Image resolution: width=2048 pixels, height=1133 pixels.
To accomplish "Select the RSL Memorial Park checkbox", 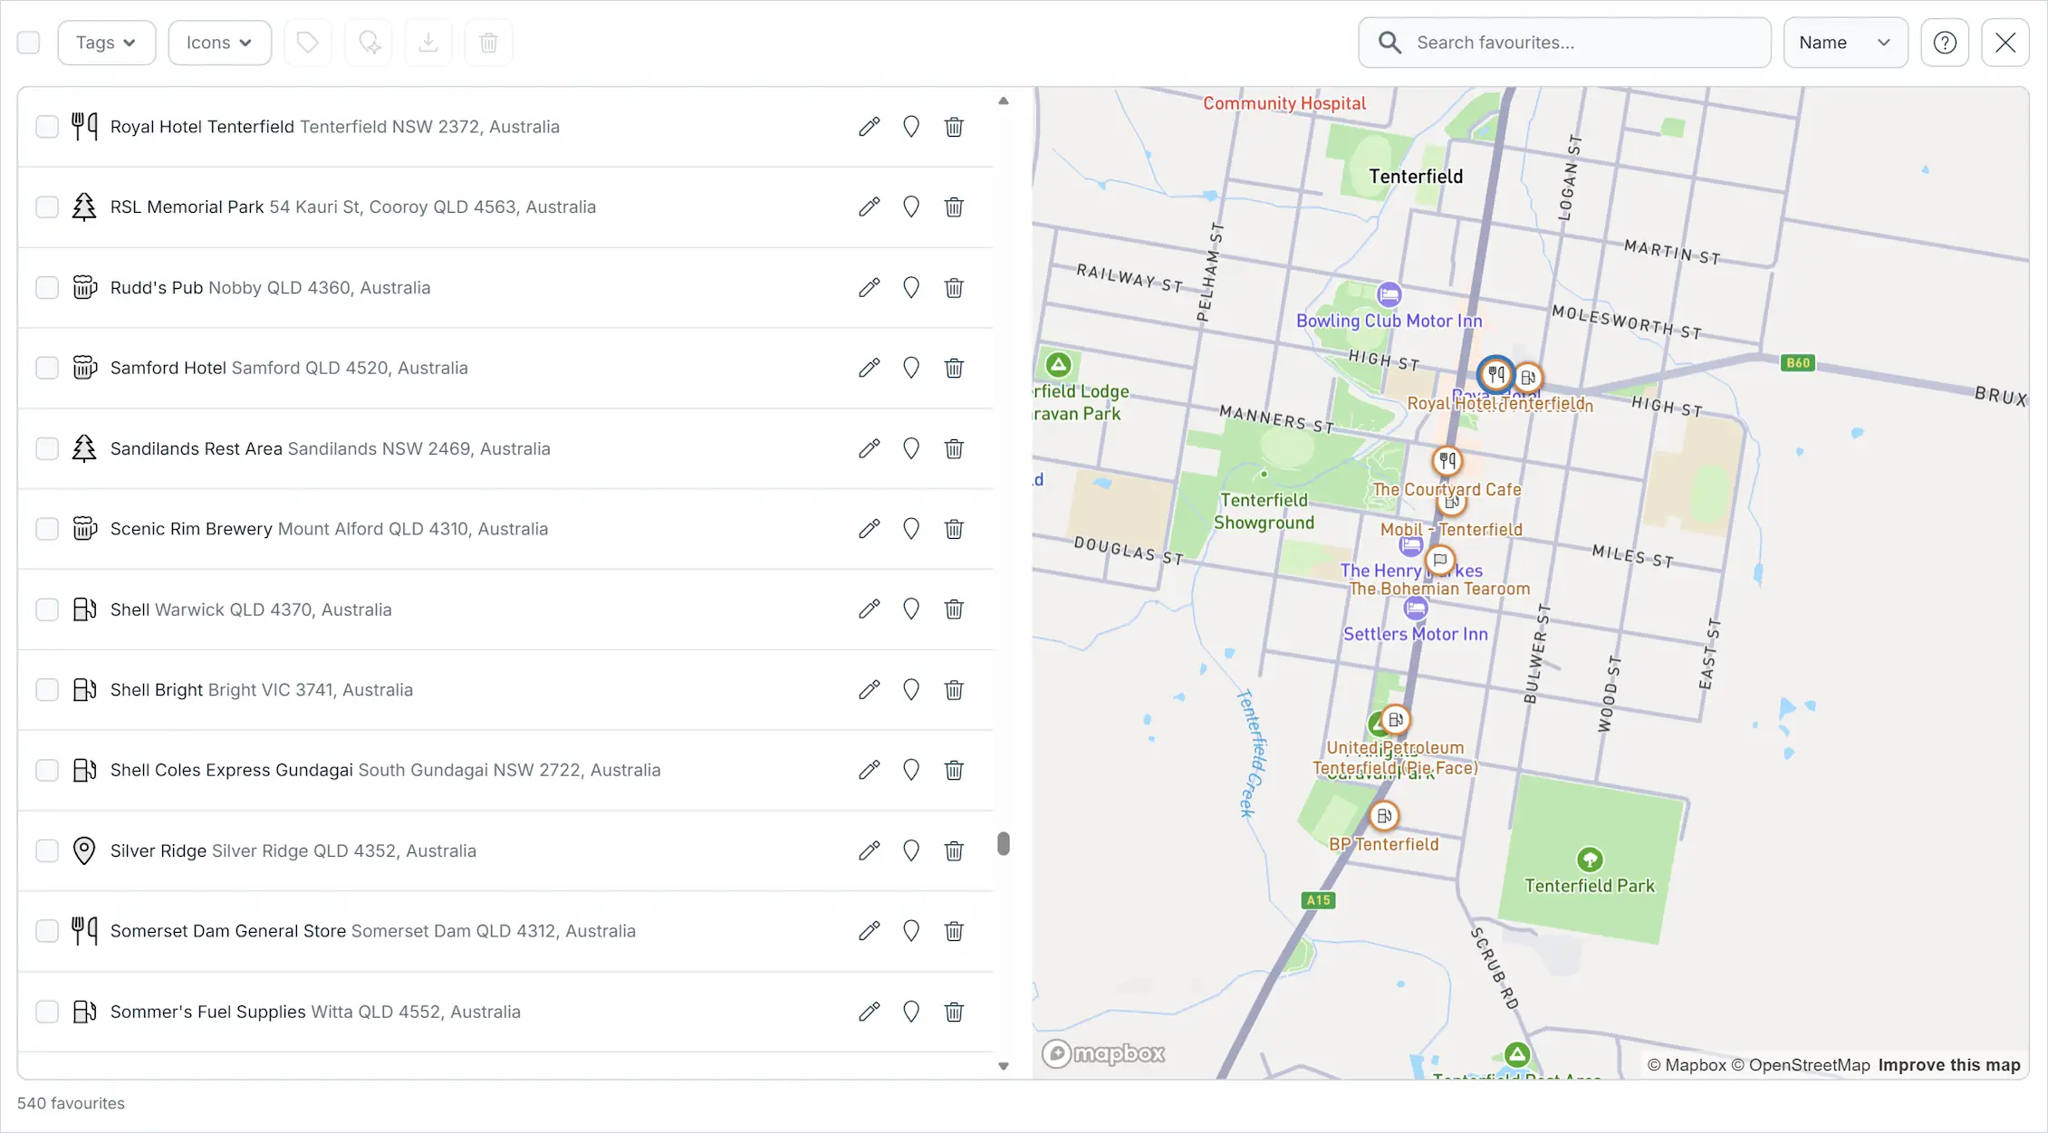I will tap(47, 207).
